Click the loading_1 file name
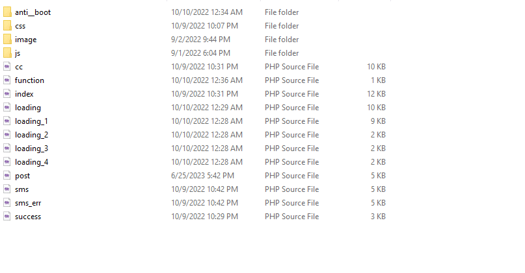525x273 pixels. (31, 121)
